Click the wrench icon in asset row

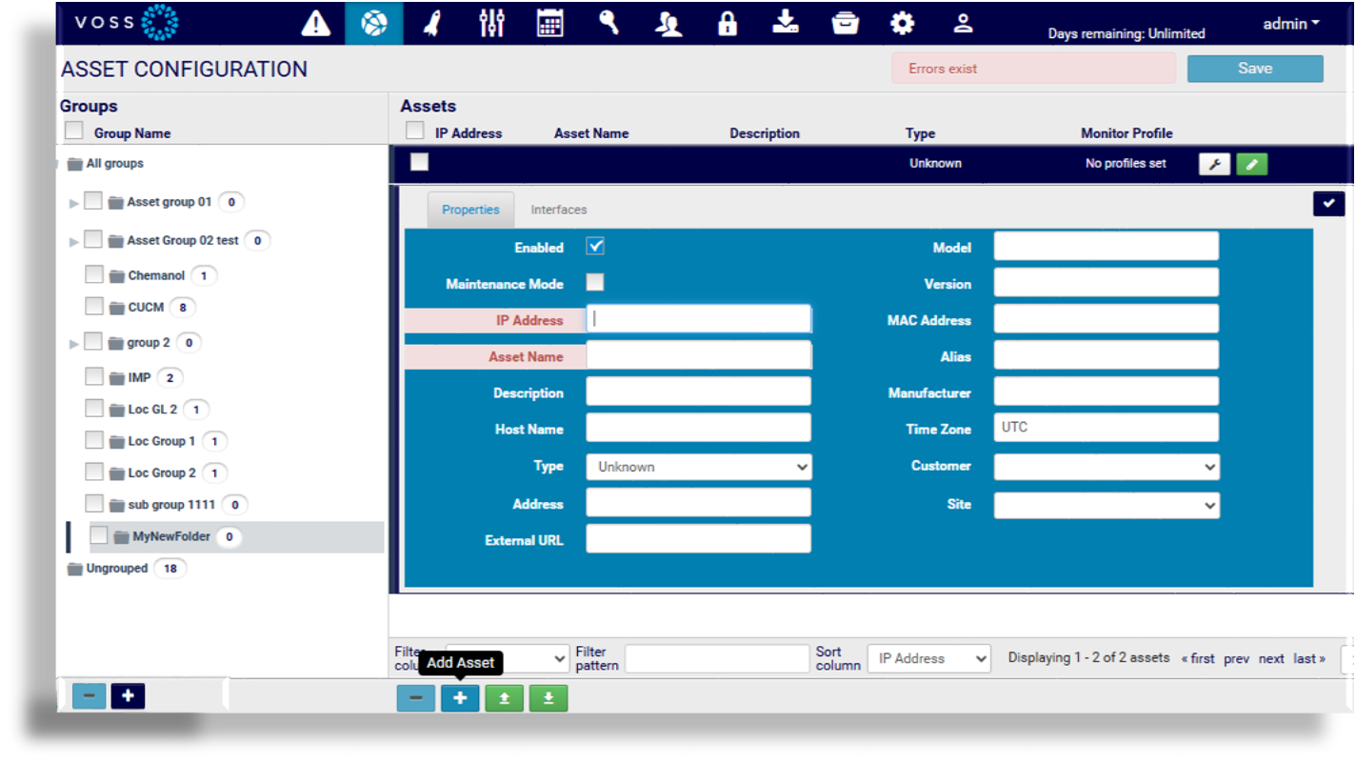click(1214, 164)
